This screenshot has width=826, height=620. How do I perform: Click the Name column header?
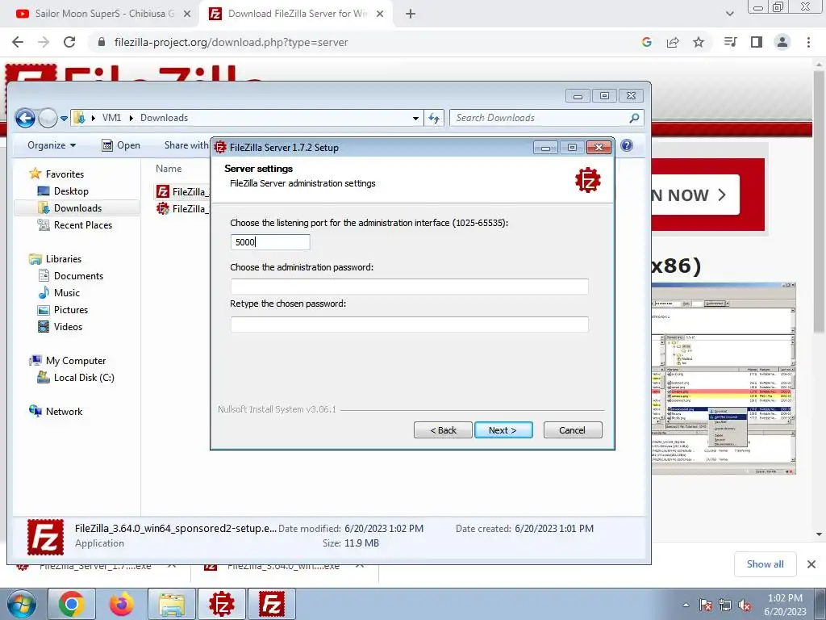pos(169,169)
